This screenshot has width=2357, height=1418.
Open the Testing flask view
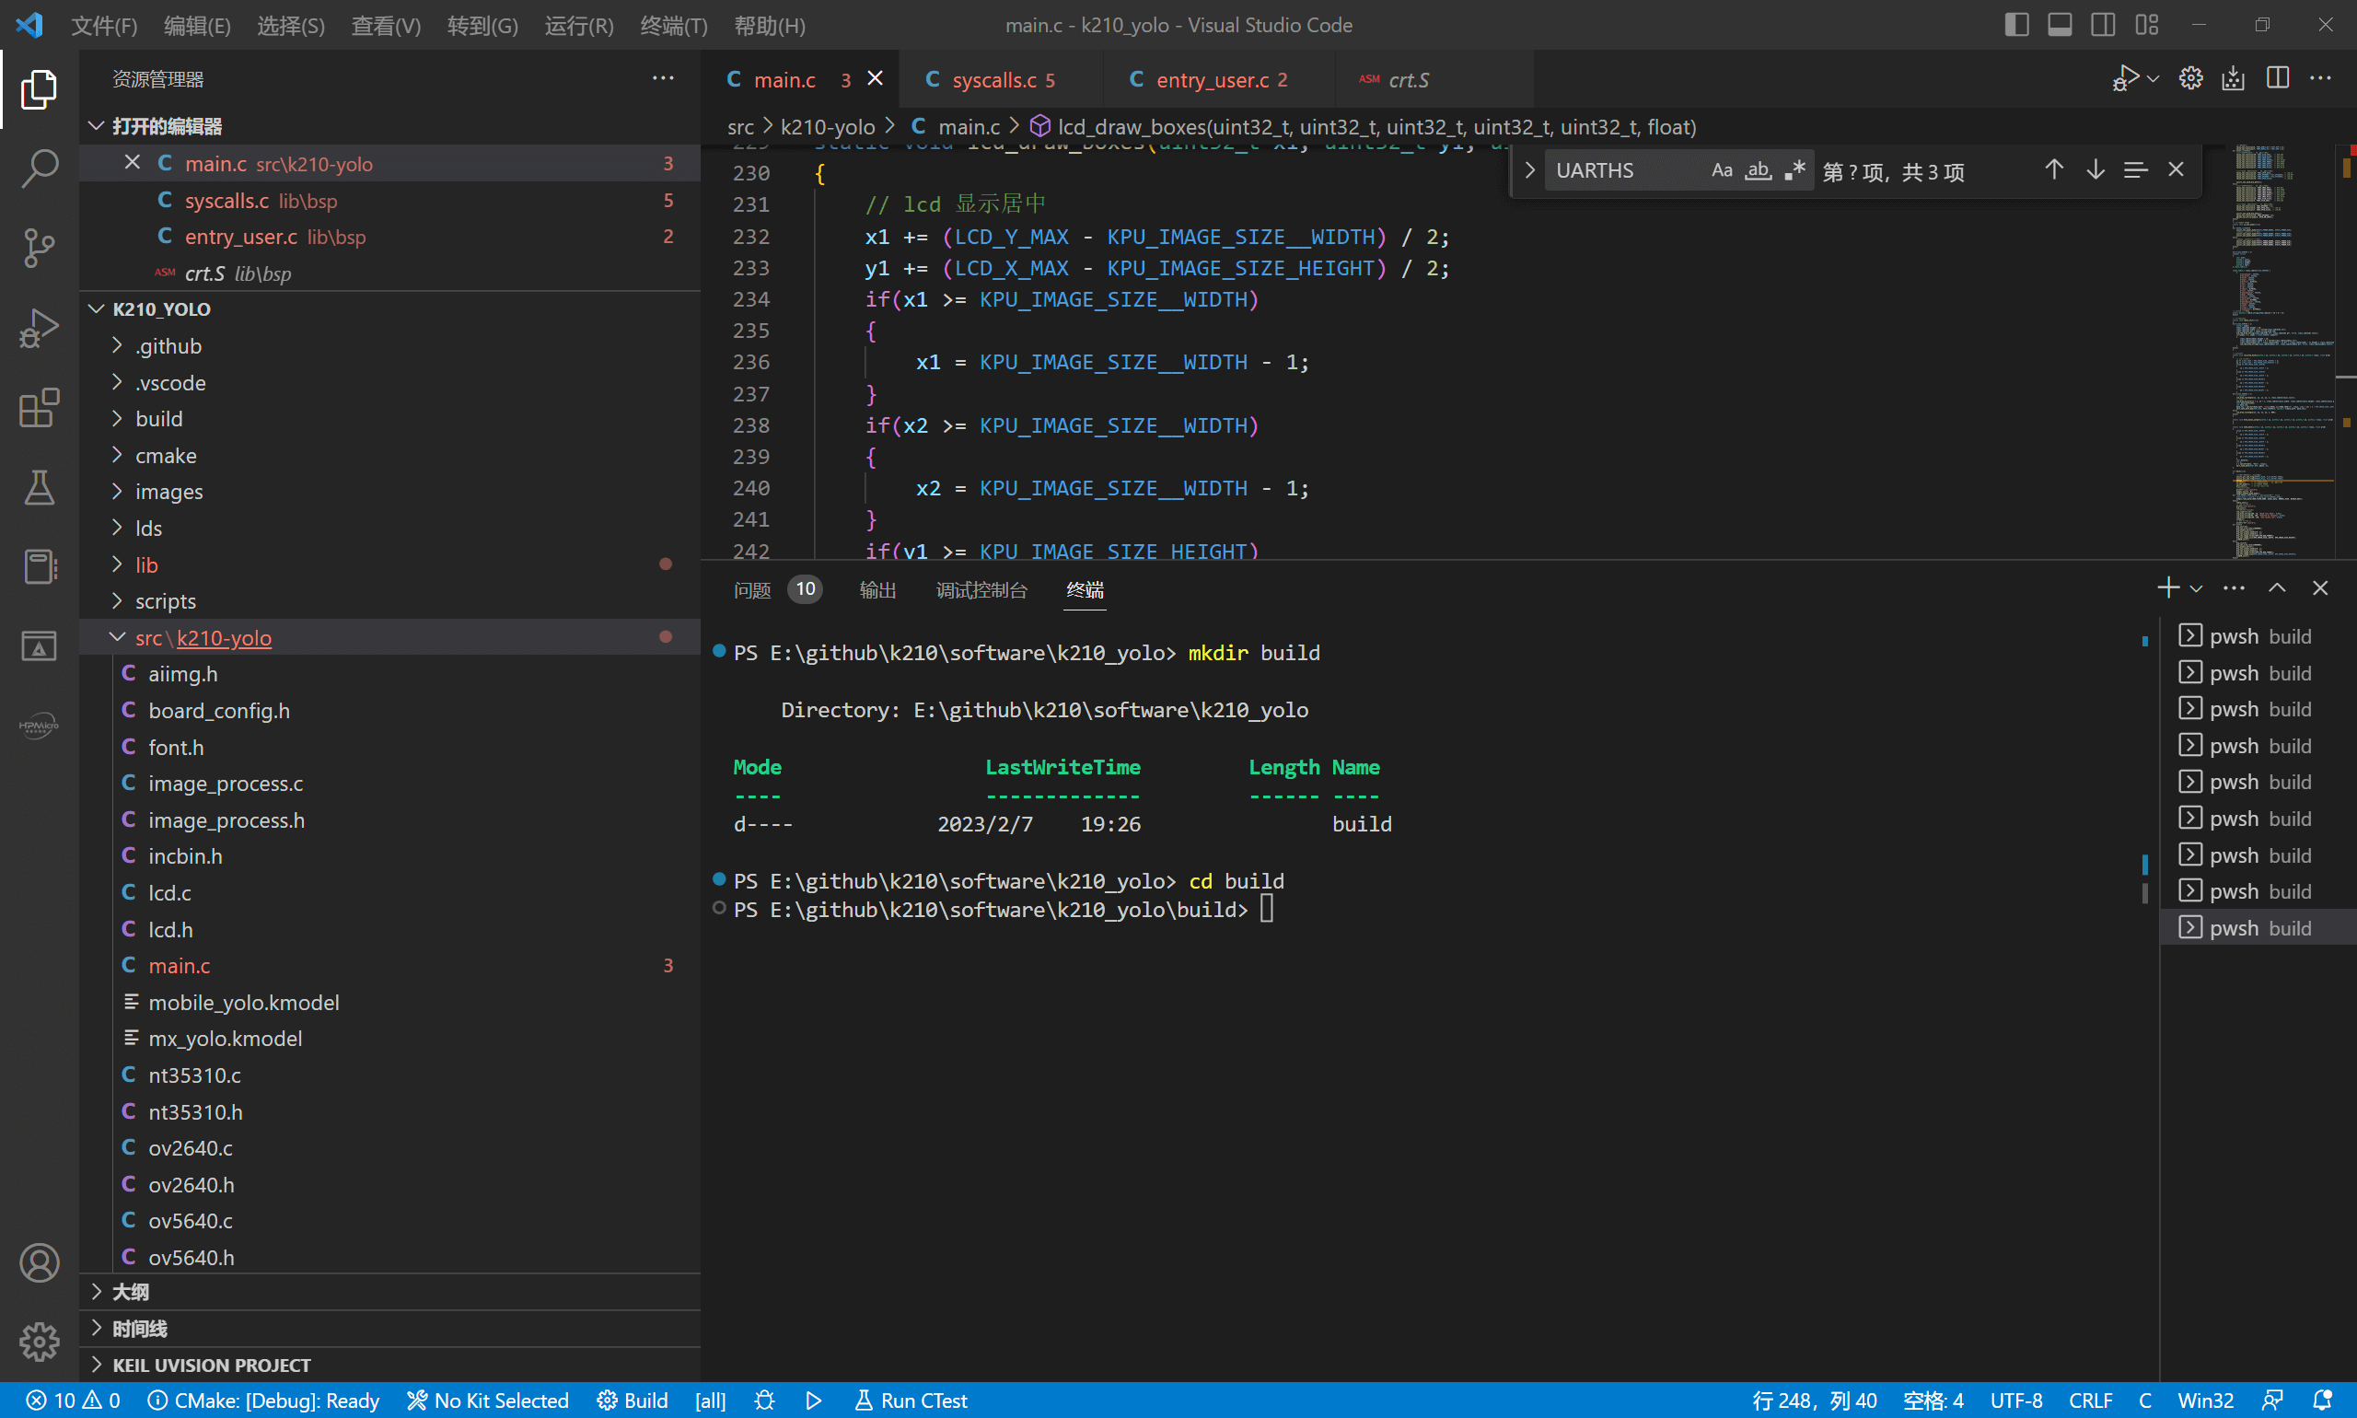[x=39, y=487]
